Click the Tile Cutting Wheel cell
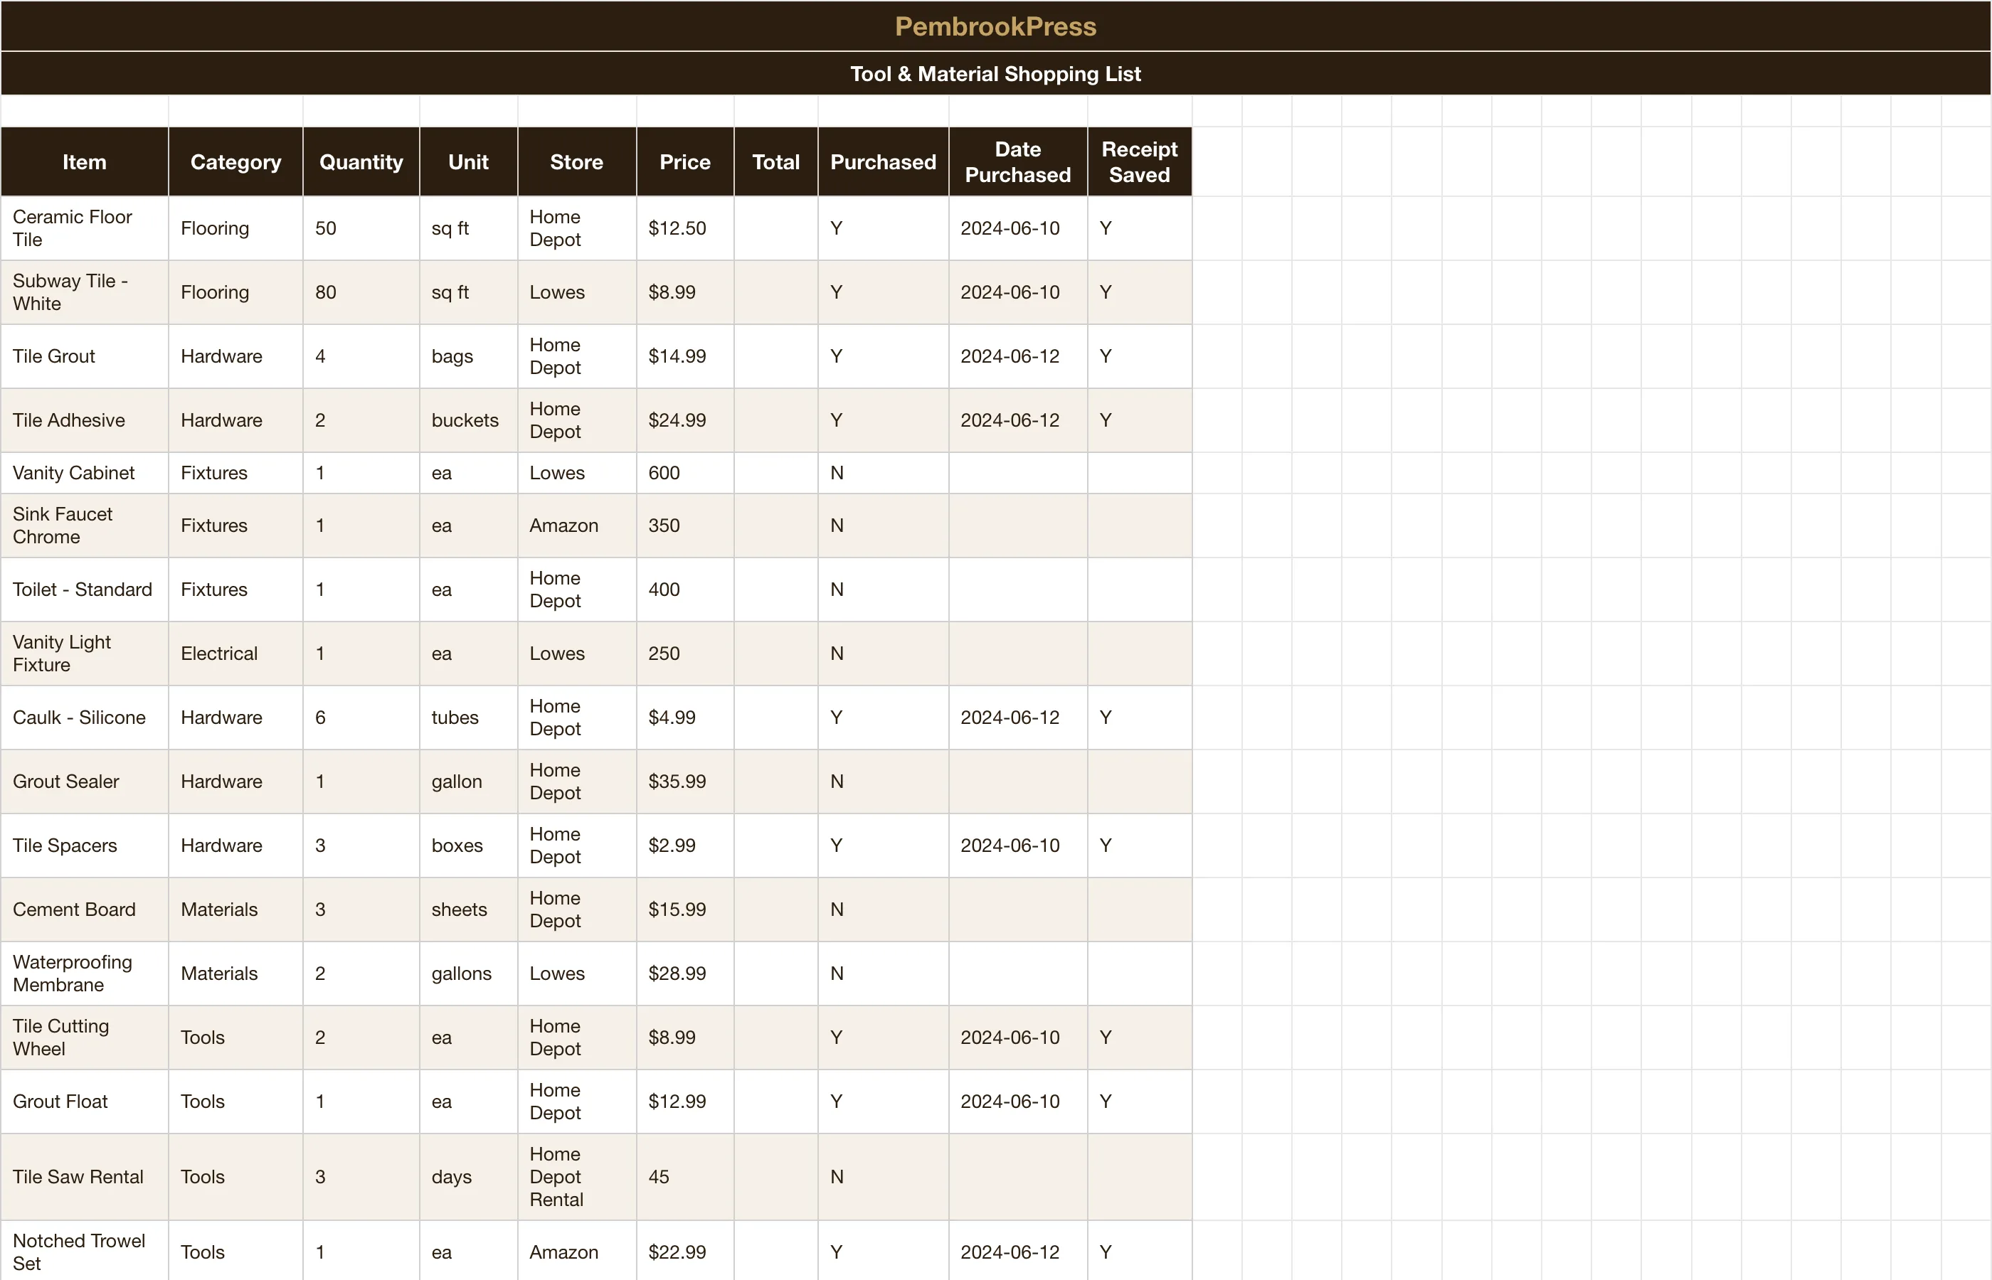The width and height of the screenshot is (1992, 1280). pyautogui.click(x=85, y=1038)
